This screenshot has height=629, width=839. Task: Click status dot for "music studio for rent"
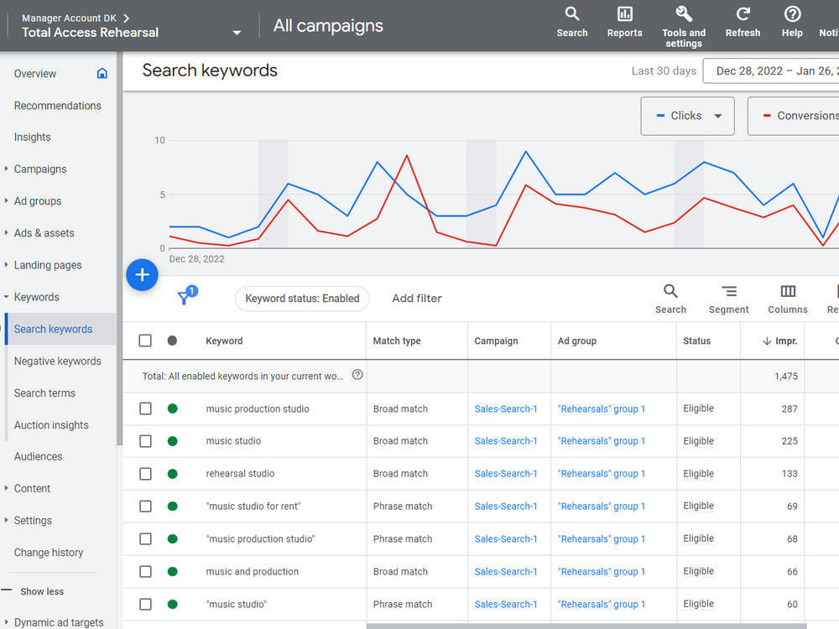coord(172,506)
